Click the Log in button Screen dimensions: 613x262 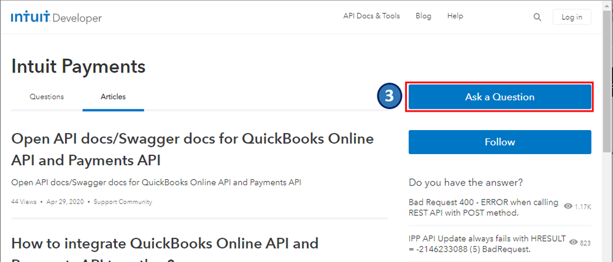pos(571,17)
